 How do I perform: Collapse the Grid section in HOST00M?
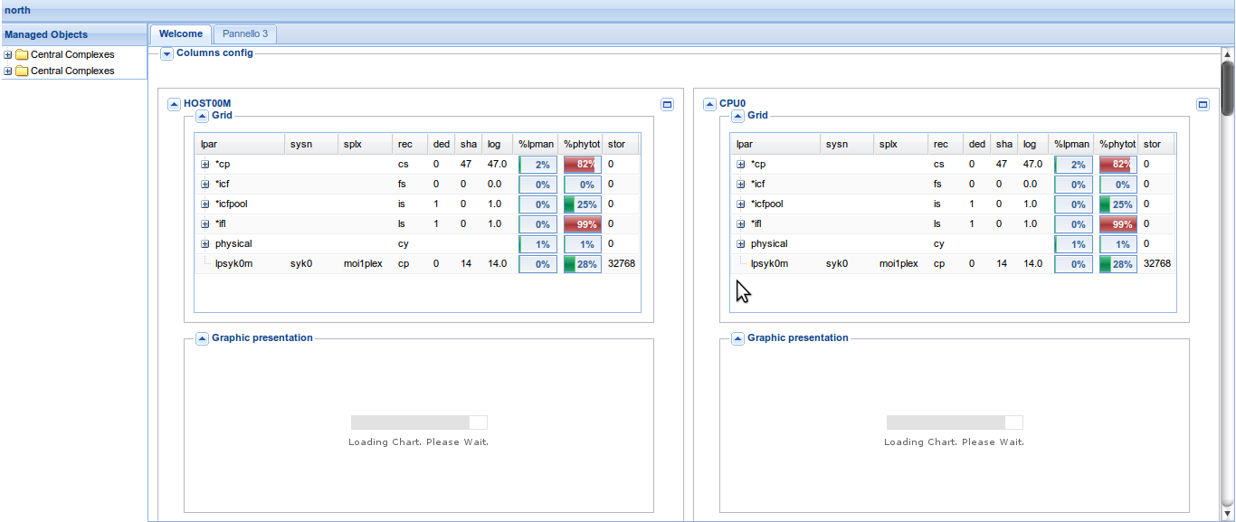(x=202, y=116)
